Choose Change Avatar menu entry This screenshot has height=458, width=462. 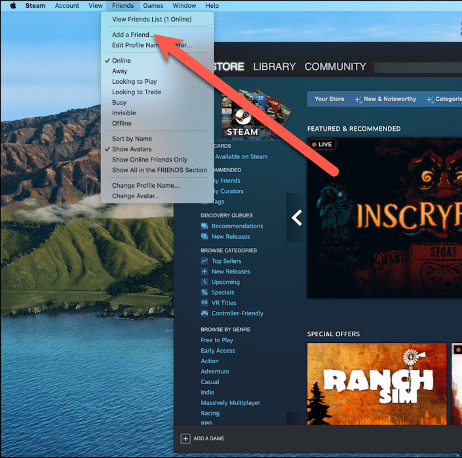(136, 196)
